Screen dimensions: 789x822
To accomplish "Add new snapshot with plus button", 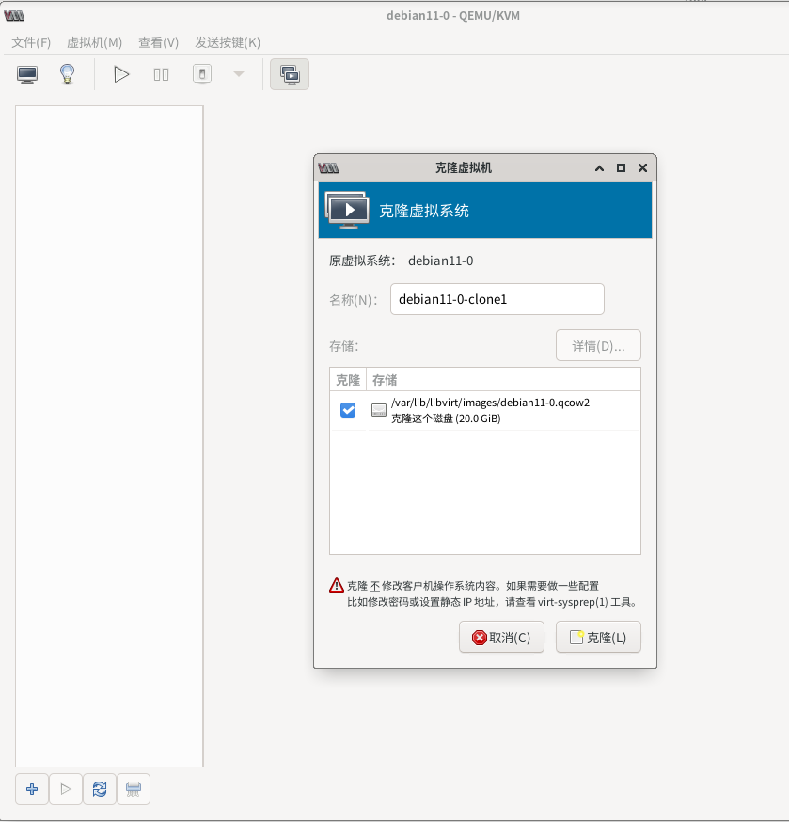I will coord(32,789).
